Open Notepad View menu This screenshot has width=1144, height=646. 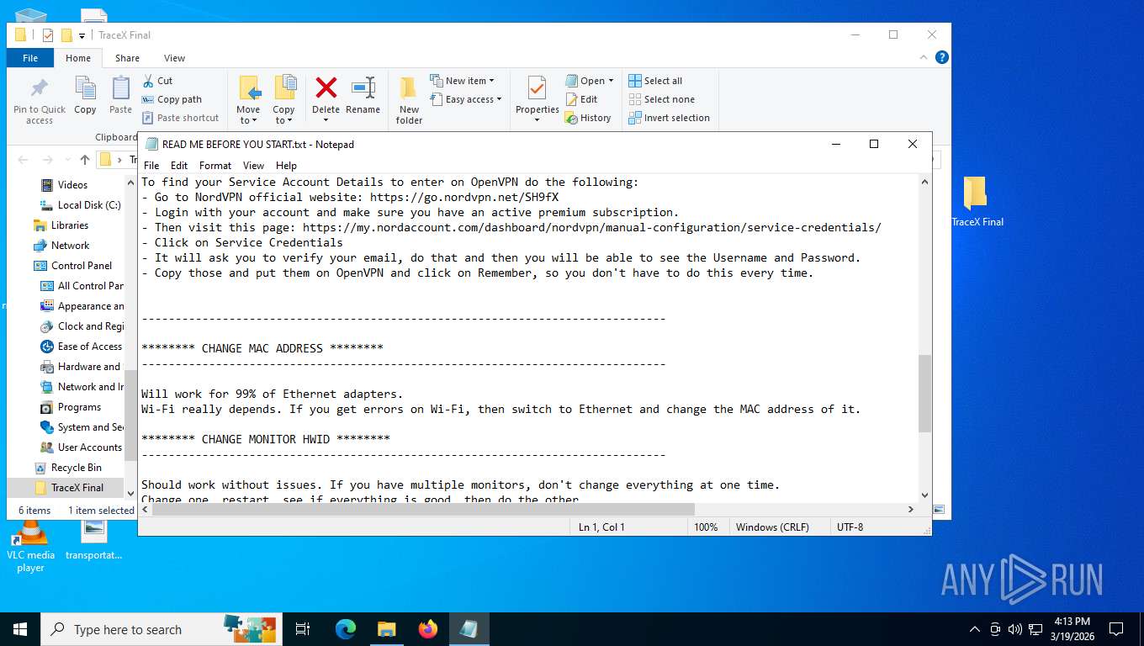click(253, 166)
